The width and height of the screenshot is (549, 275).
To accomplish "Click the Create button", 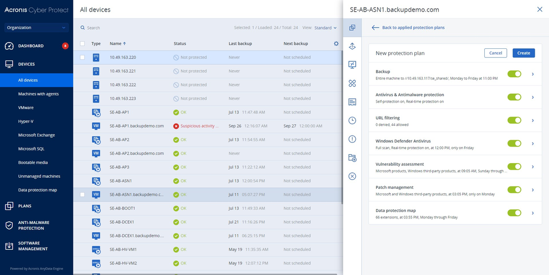I will pyautogui.click(x=523, y=53).
